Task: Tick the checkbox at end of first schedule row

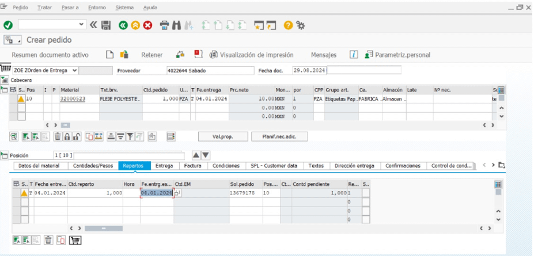Action: point(366,193)
